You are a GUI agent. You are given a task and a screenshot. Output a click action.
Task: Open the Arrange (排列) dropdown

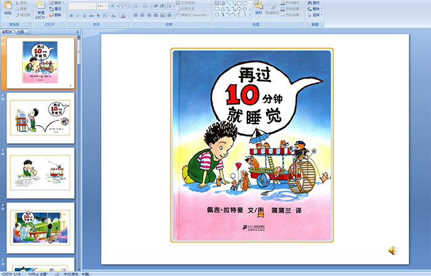coord(259,8)
